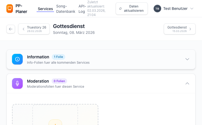This screenshot has width=202, height=125.
Task: Collapse the Moderation section chevron
Action: coord(187,83)
